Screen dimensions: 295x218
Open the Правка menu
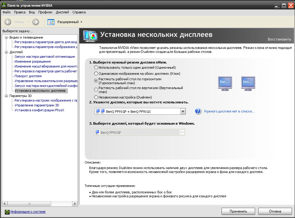[x=19, y=12]
